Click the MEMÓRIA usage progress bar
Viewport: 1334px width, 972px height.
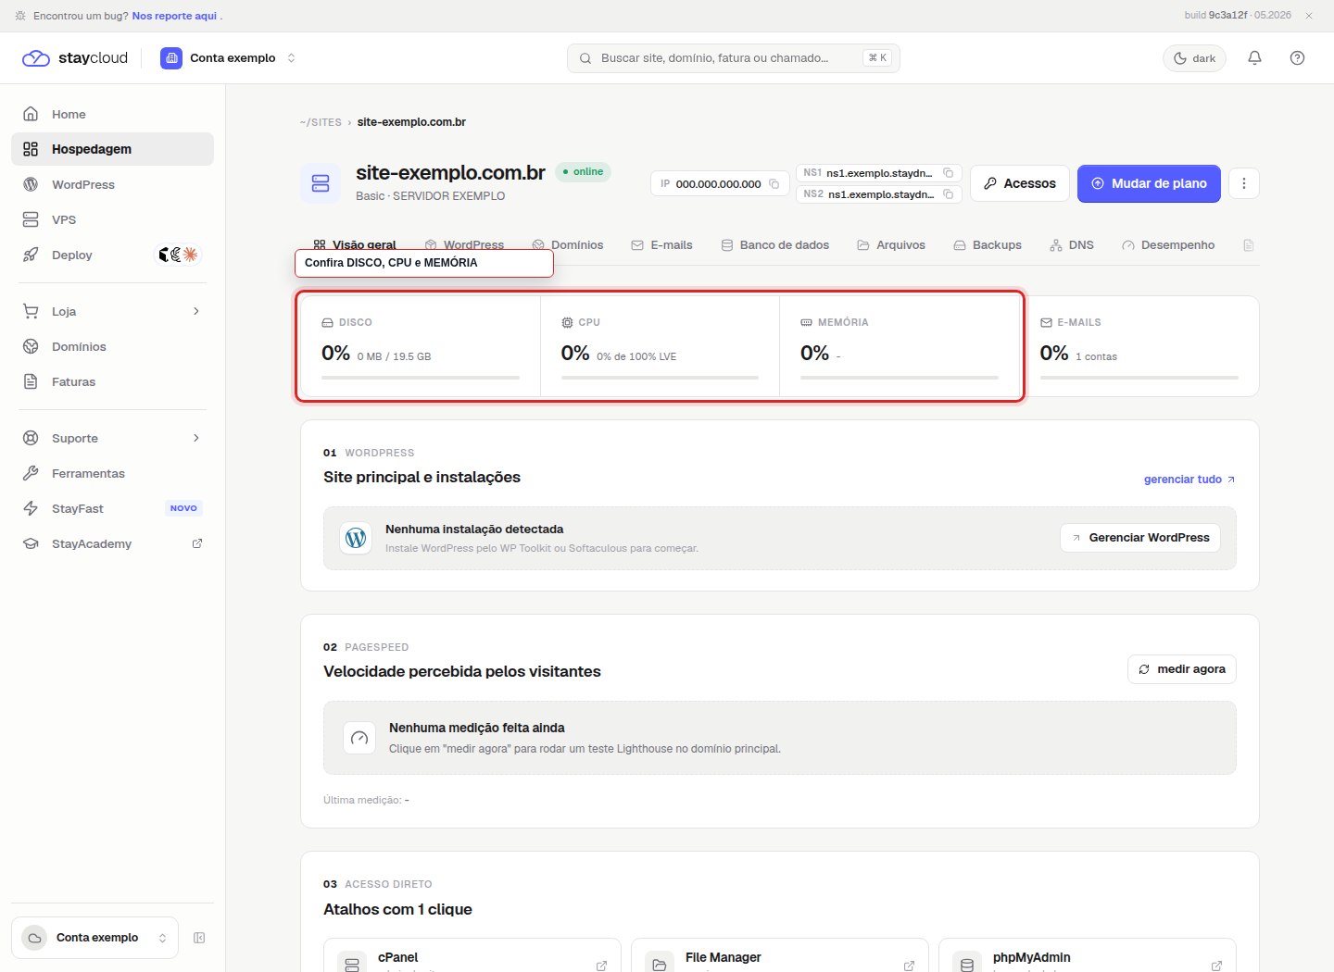[900, 378]
